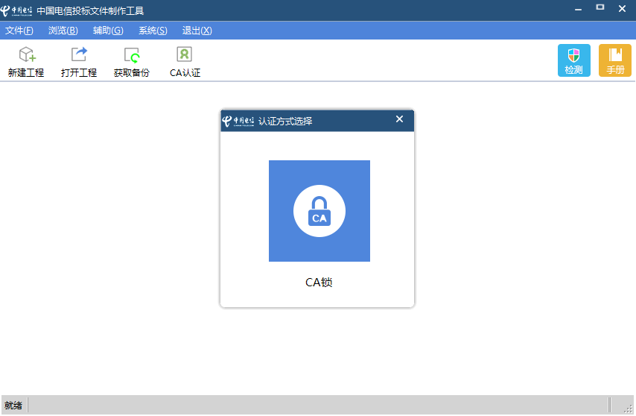
Task: Click the 认证方式选择 dialog title
Action: click(x=285, y=121)
